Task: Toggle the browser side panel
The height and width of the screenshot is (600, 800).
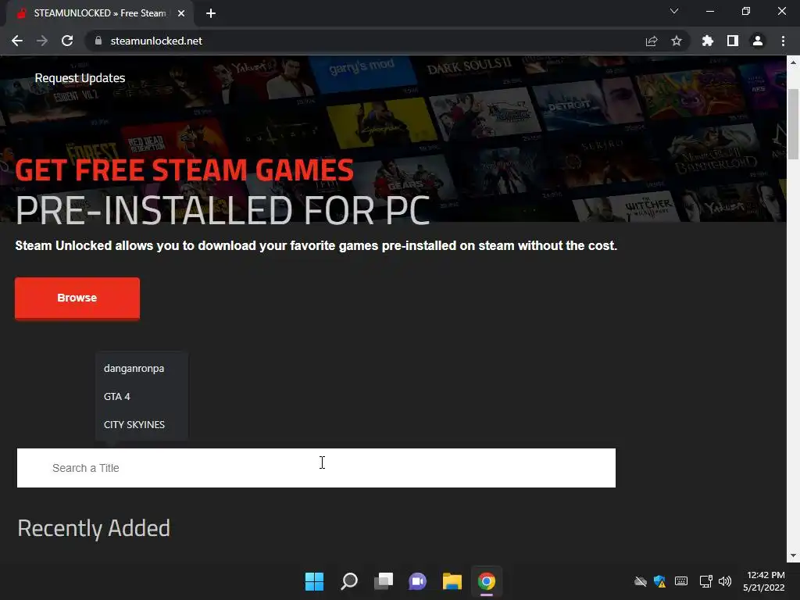Action: tap(733, 41)
